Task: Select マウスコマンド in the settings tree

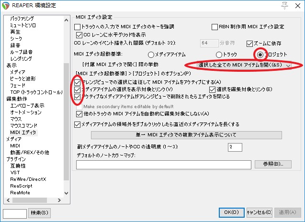Action: point(24,125)
